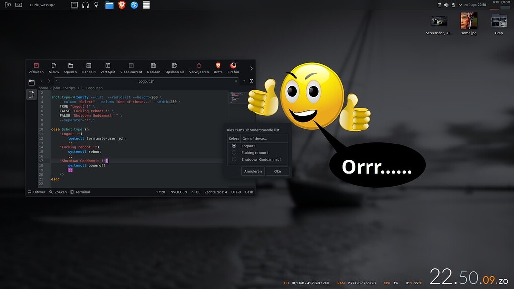Image resolution: width=514 pixels, height=289 pixels.
Task: Expand the toolbar overflow arrow
Action: (x=251, y=68)
